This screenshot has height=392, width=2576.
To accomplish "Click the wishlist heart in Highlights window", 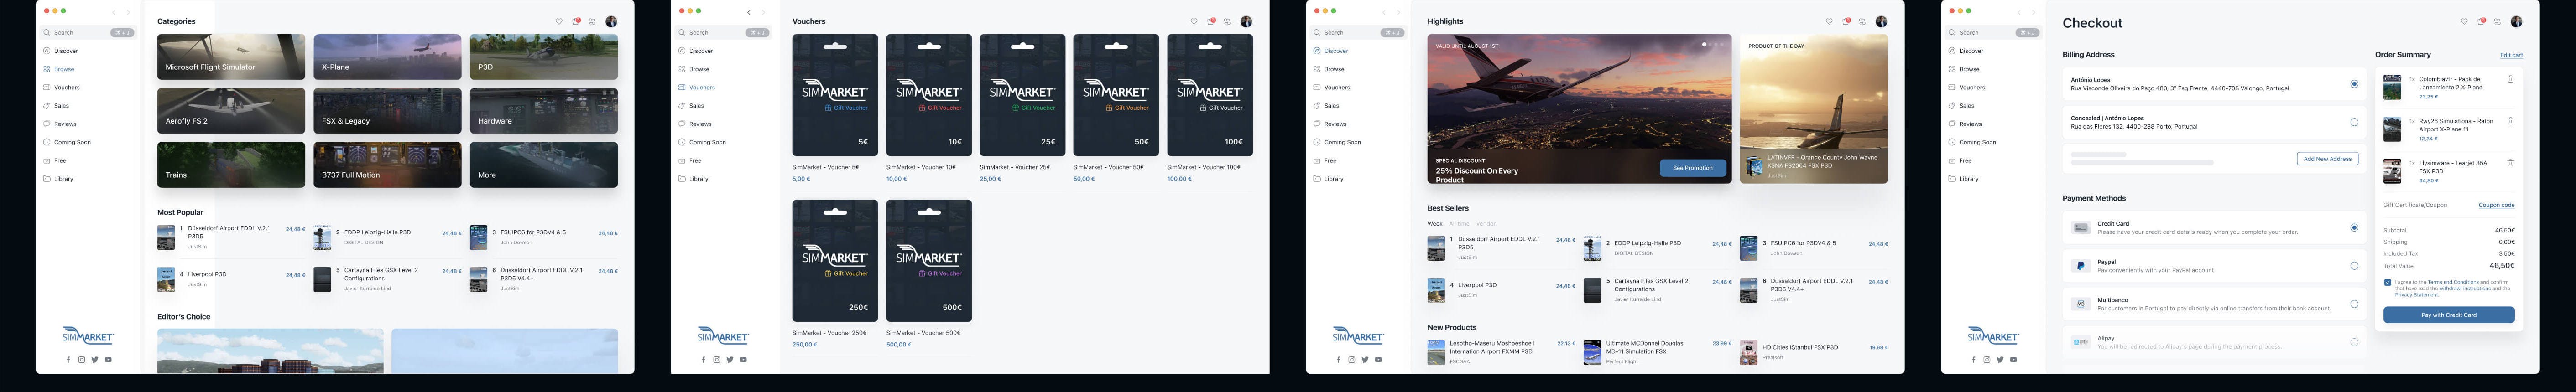I will click(x=1829, y=21).
